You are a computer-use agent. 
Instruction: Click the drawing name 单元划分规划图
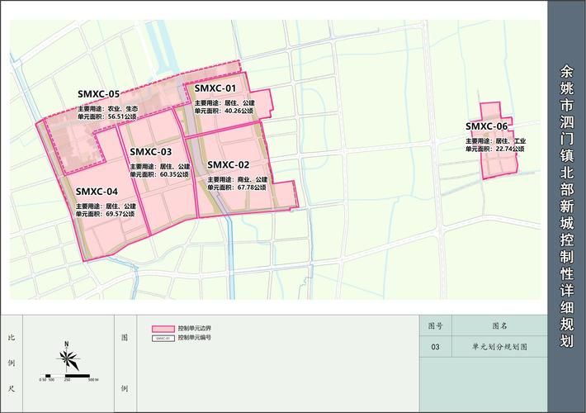pyautogui.click(x=499, y=347)
